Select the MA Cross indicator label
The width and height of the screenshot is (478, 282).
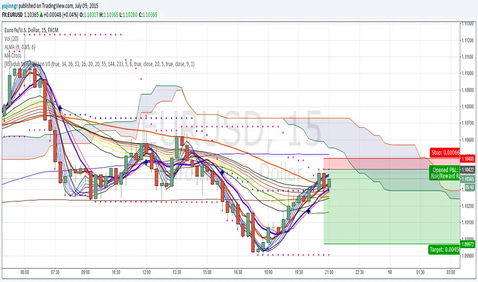[x=13, y=55]
